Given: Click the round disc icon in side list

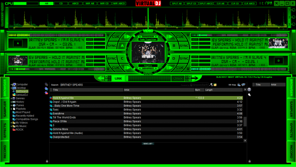Looking at the screenshot, I should [249, 90].
